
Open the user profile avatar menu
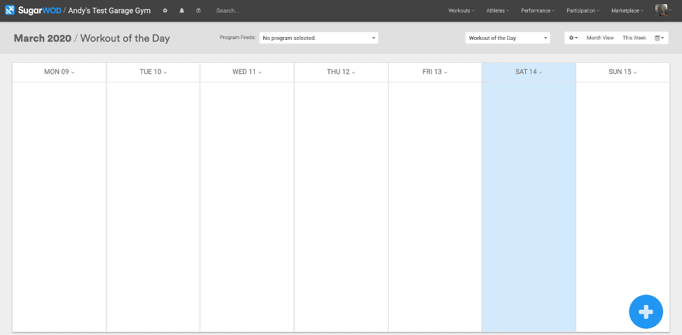pos(663,10)
